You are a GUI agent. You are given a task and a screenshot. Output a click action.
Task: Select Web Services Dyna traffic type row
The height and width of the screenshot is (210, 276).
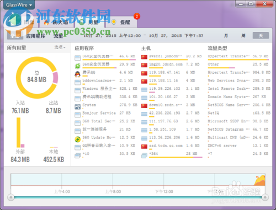pos(239,81)
